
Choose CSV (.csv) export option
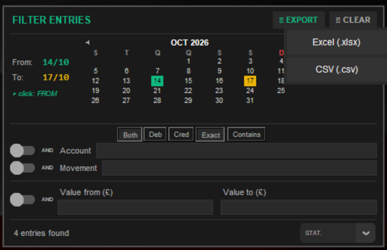337,69
